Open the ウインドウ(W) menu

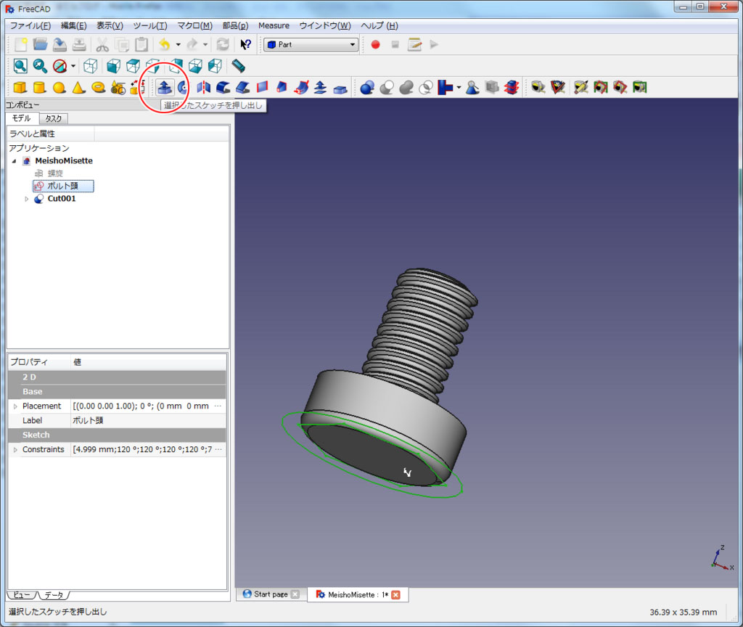(x=325, y=25)
